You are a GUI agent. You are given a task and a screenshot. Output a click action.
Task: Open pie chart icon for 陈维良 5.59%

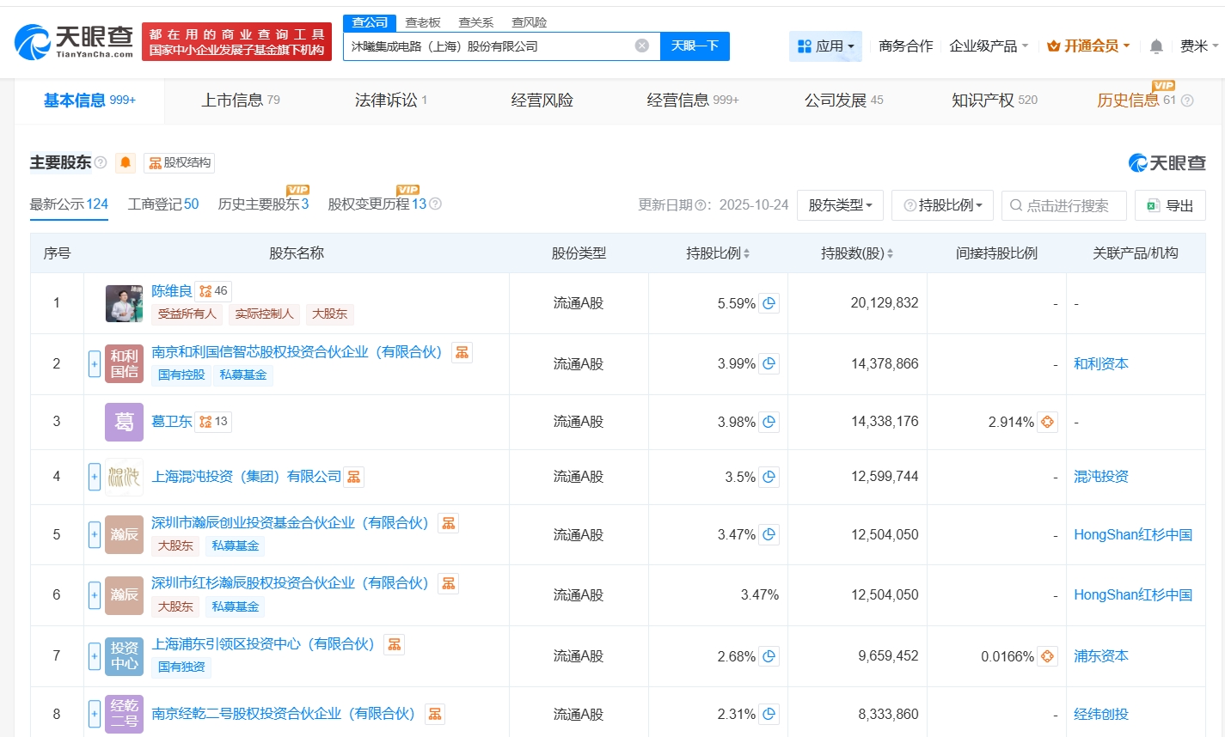[x=769, y=303]
